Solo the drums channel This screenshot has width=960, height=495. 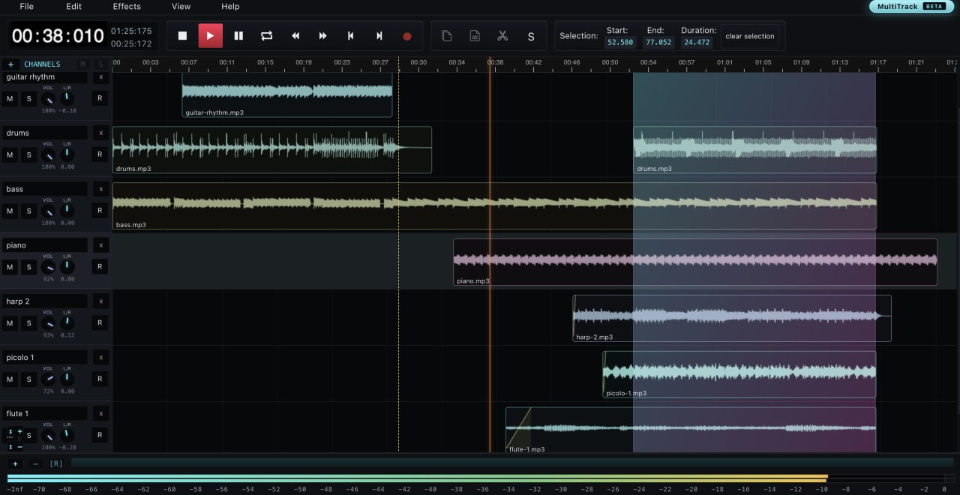[x=29, y=154]
